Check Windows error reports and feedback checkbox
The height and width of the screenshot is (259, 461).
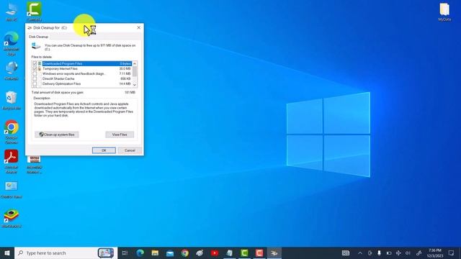coord(35,73)
